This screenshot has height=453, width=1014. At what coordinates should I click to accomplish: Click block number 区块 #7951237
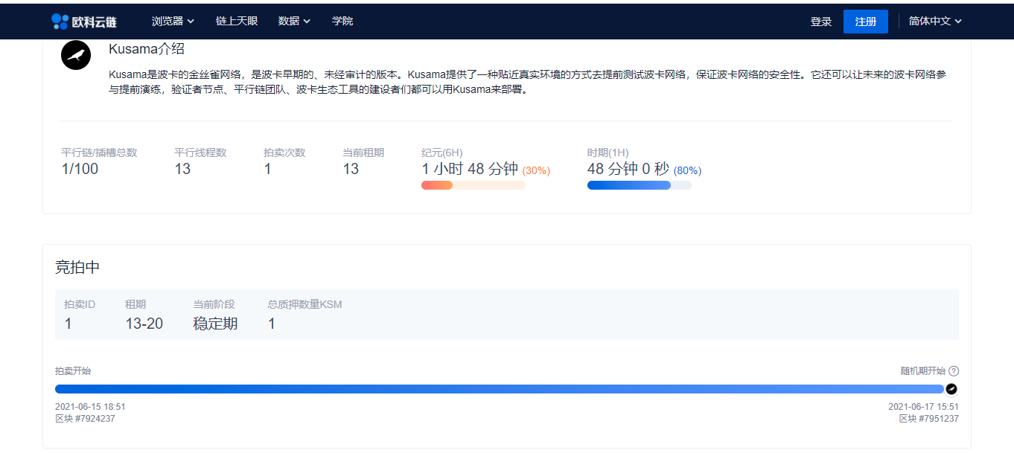(928, 419)
